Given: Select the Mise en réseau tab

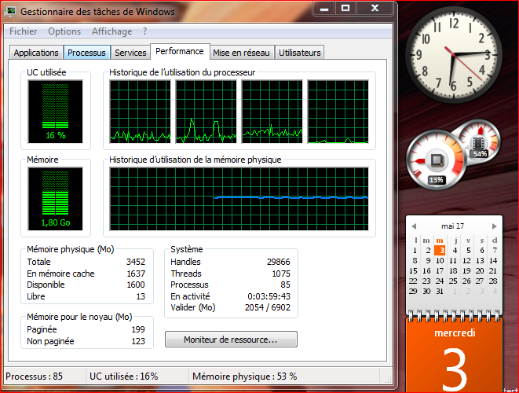Looking at the screenshot, I should (x=242, y=53).
